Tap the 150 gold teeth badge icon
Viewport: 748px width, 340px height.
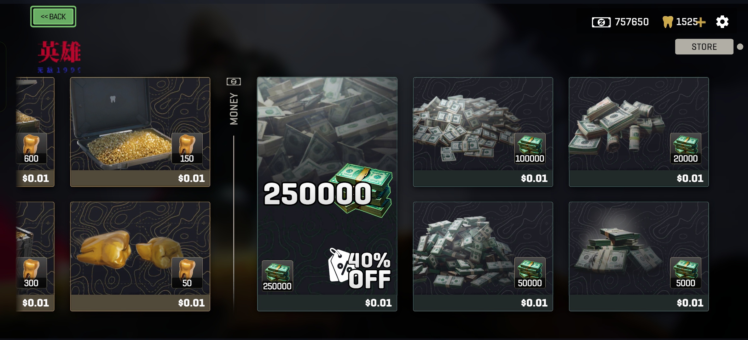click(187, 148)
